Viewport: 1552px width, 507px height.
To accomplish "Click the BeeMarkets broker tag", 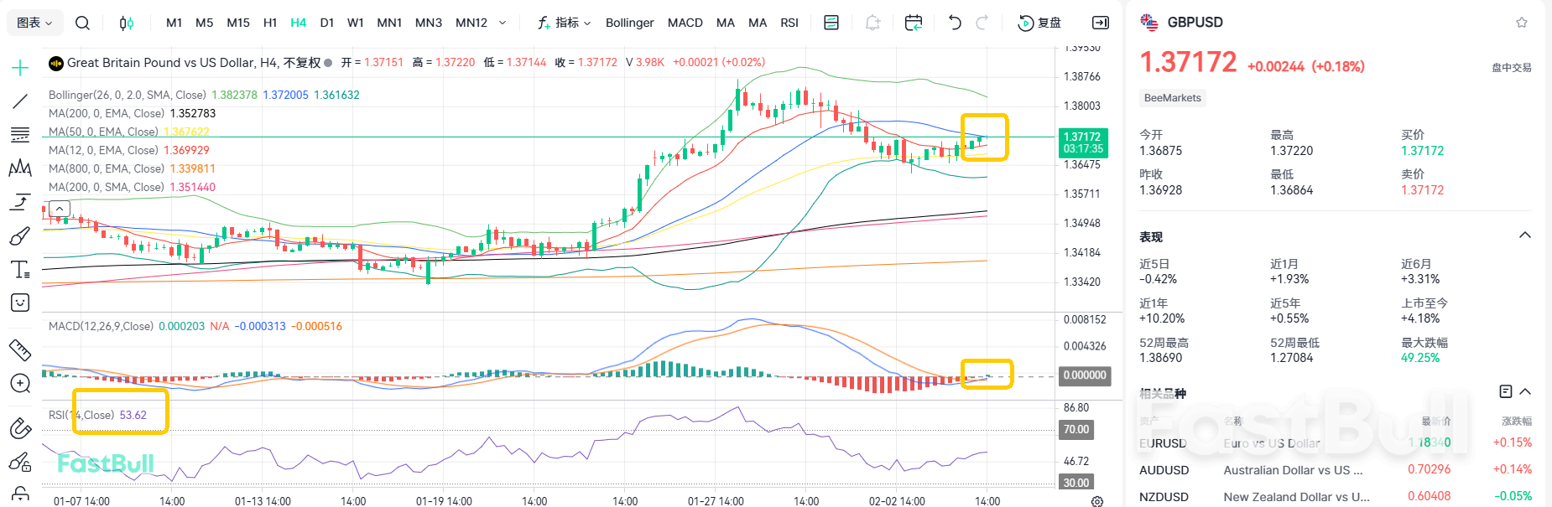I will coord(1173,98).
